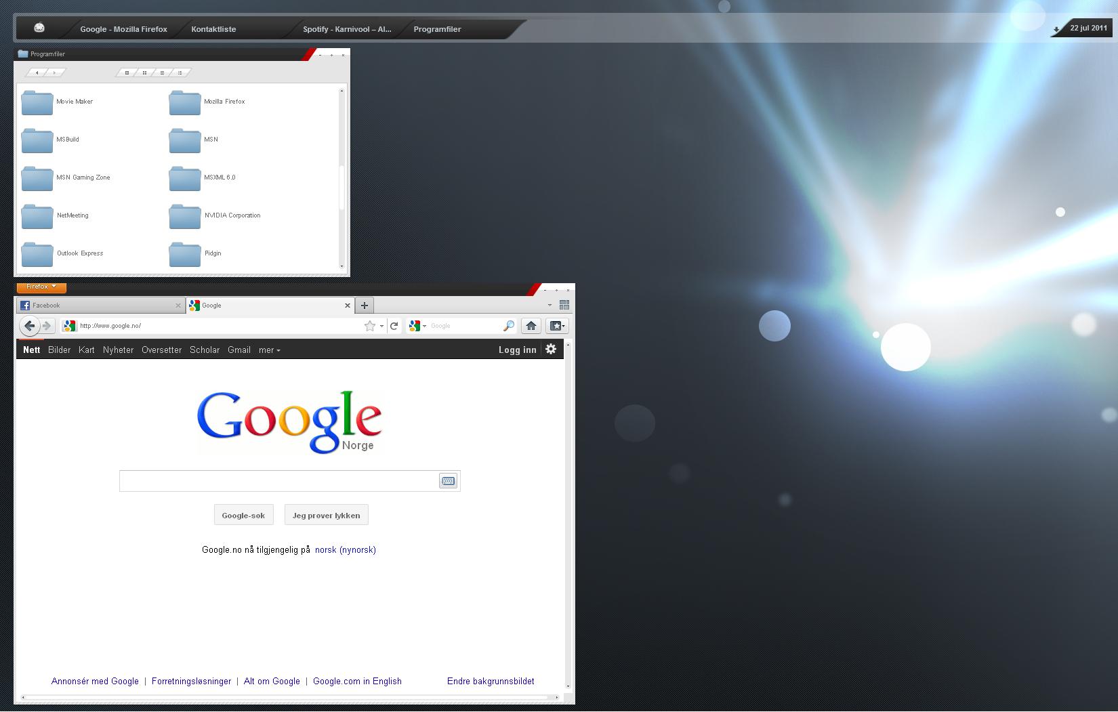1118x712 pixels.
Task: Open the orange Firefox menu button
Action: (41, 287)
